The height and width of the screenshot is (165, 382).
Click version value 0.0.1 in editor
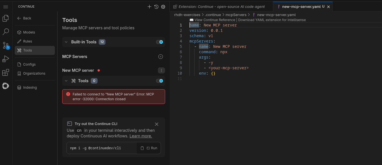[x=217, y=30]
